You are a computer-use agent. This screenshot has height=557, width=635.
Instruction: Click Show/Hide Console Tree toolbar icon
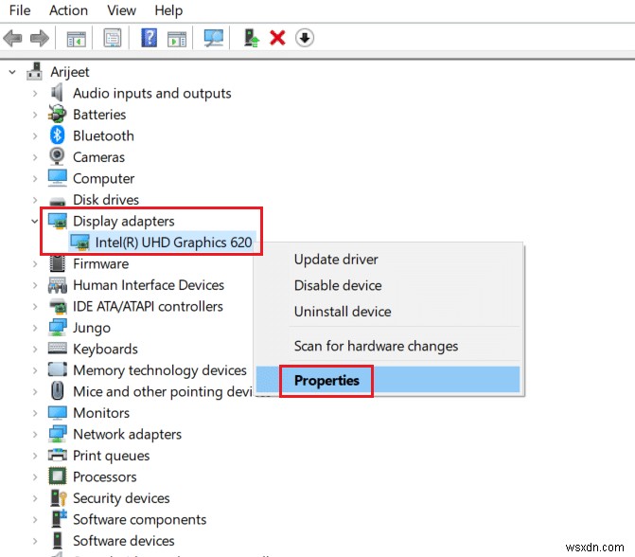76,39
